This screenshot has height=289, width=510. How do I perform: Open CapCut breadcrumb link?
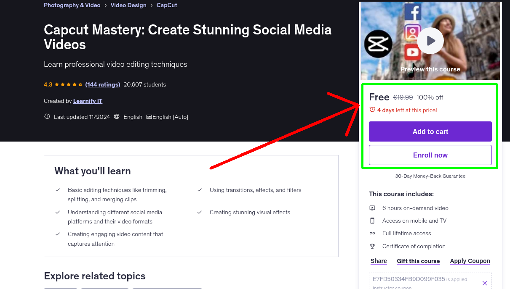coord(167,5)
